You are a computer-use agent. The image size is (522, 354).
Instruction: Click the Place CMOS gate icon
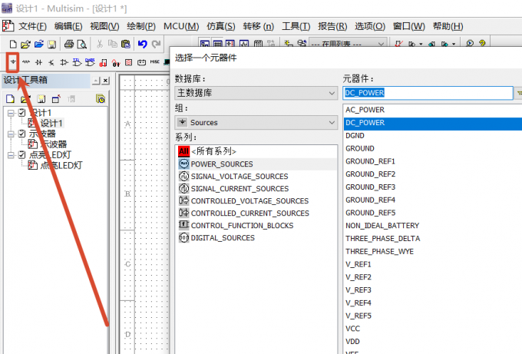90,62
